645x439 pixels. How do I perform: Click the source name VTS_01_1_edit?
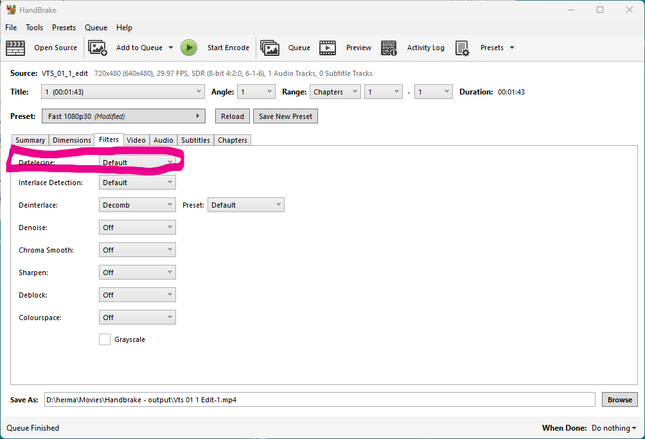(65, 73)
